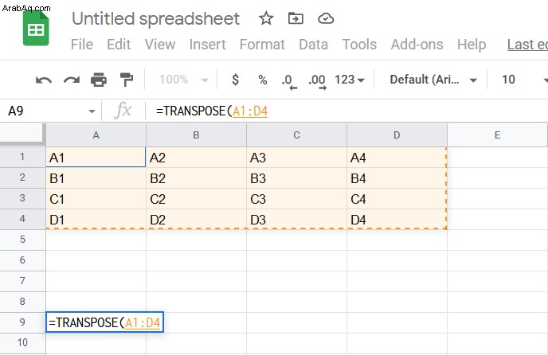Apply currency format dollar sign
Viewport: 548px width, 355px height.
point(236,80)
